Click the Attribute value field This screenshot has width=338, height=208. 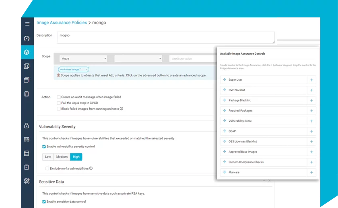193,59
